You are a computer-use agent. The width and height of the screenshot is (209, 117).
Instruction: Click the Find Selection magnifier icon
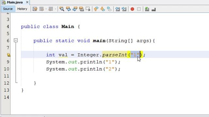tap(62, 9)
